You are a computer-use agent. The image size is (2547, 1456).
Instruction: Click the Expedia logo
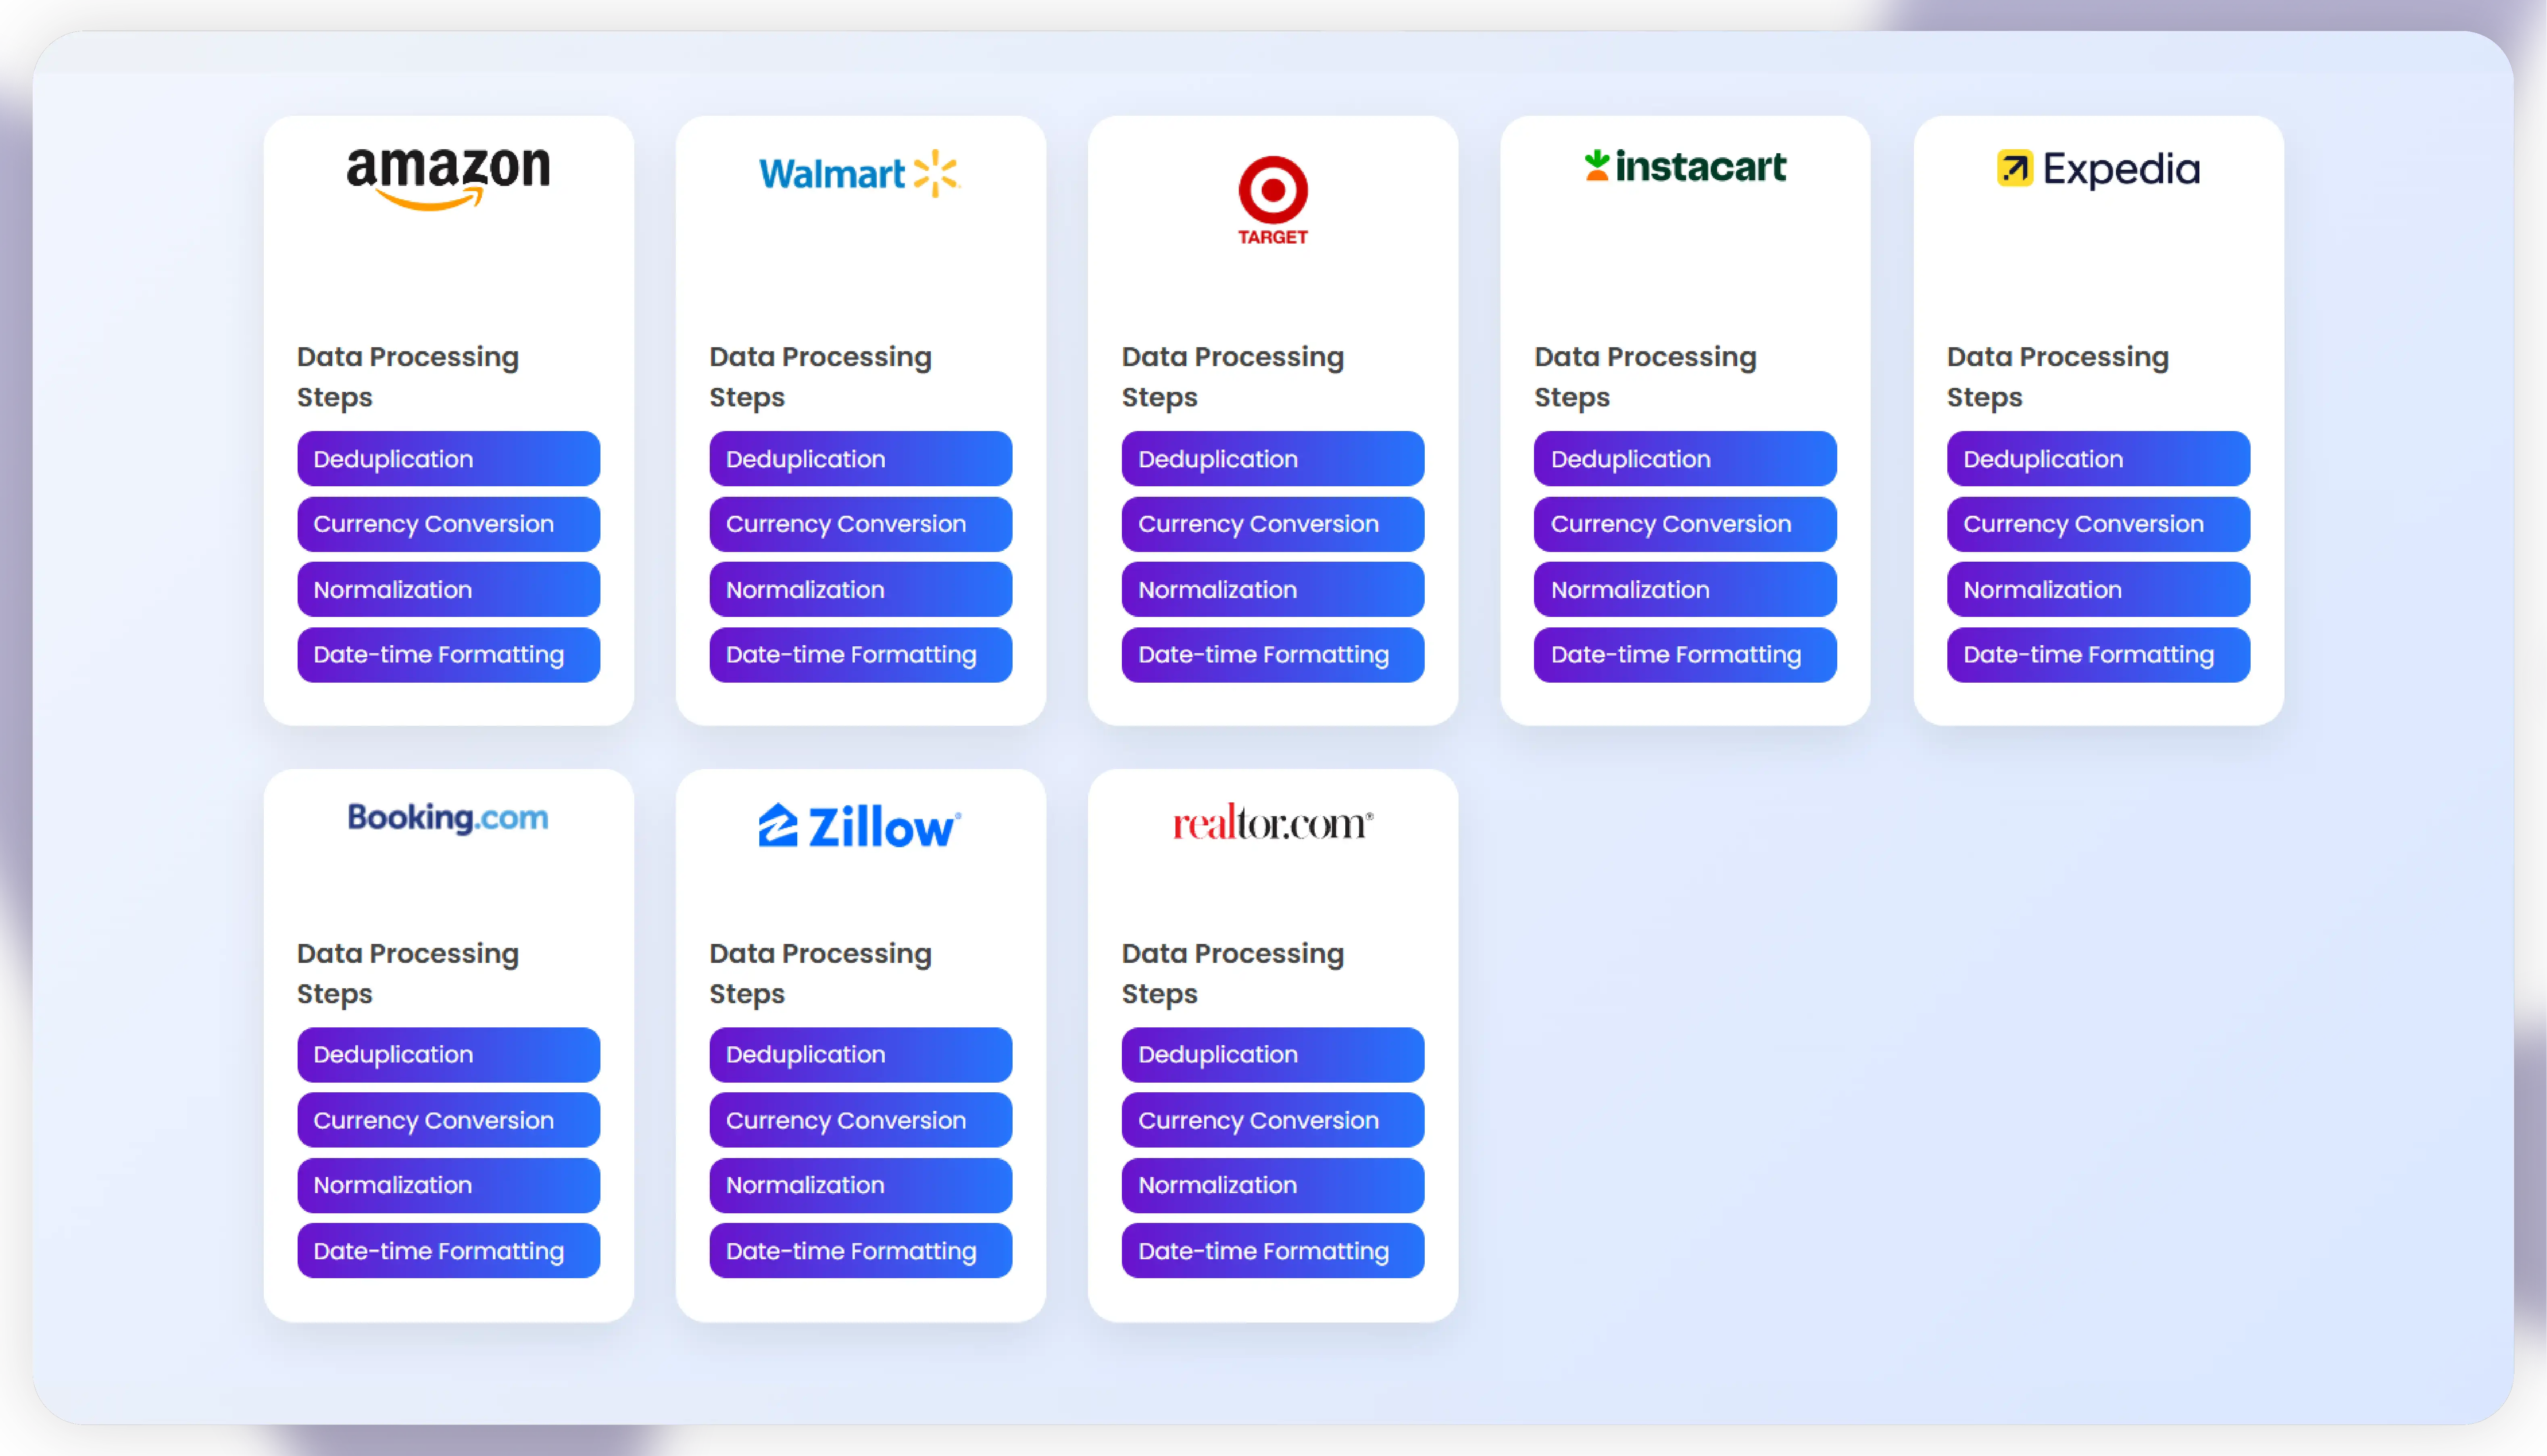(x=2098, y=169)
